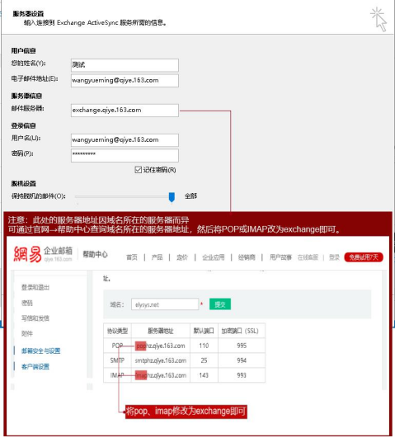Click the POP default port 110 cell
Image resolution: width=395 pixels, height=438 pixels.
coord(204,346)
